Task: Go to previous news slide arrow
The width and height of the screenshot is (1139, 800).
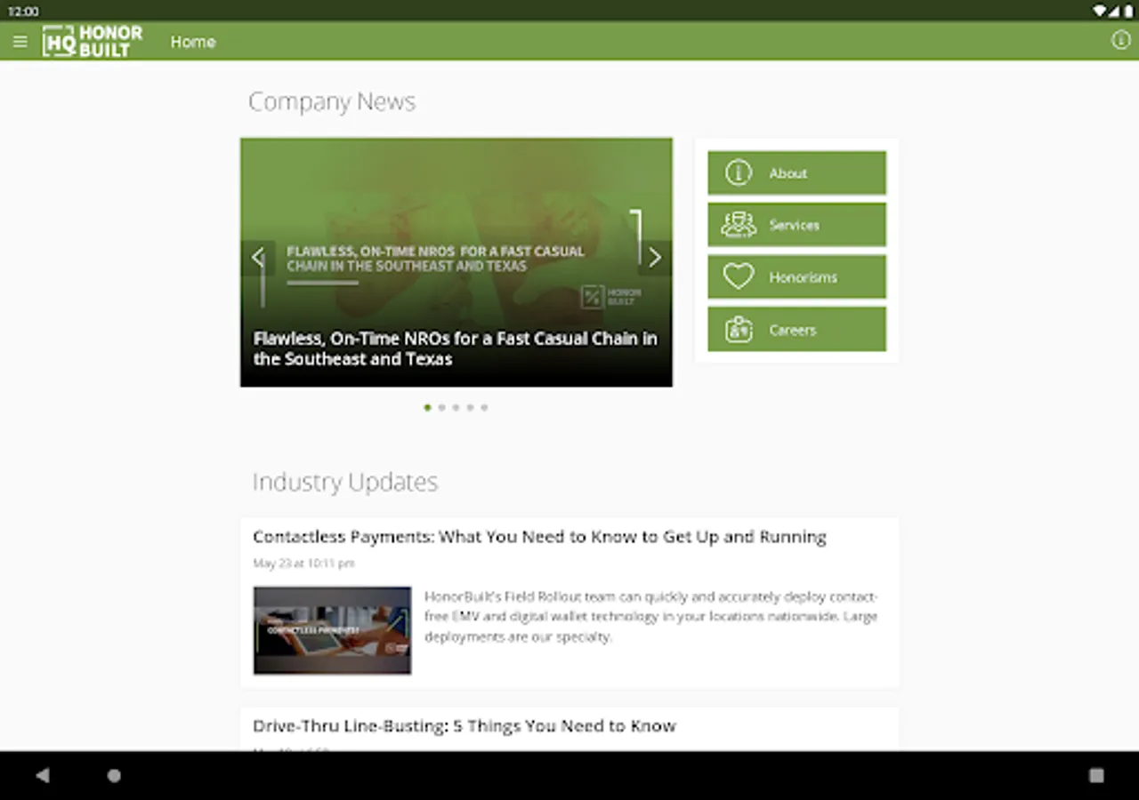Action: [x=258, y=258]
